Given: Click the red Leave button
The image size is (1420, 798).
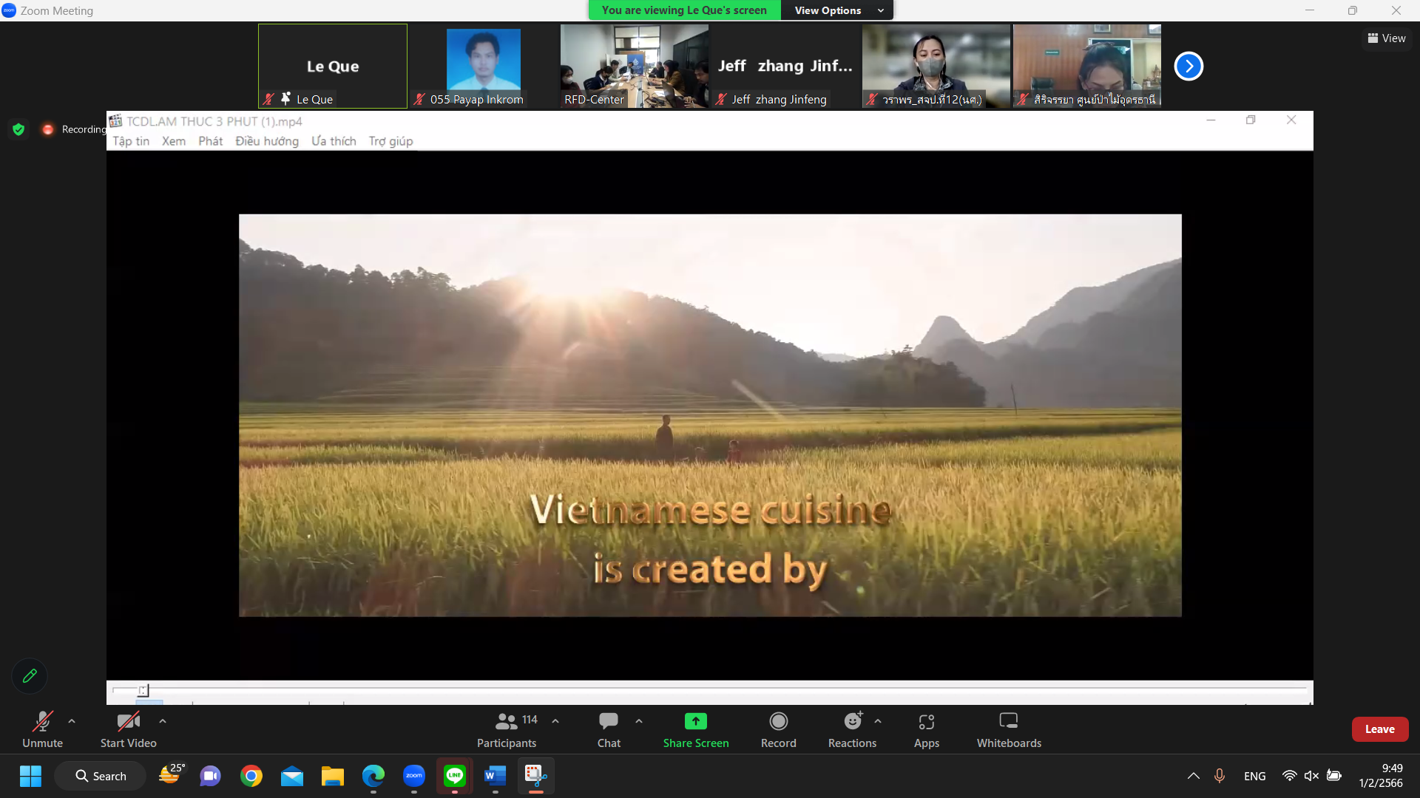Looking at the screenshot, I should 1379,729.
